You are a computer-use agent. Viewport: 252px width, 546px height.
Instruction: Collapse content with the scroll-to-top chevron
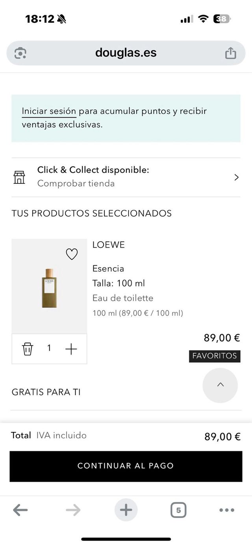click(x=220, y=385)
